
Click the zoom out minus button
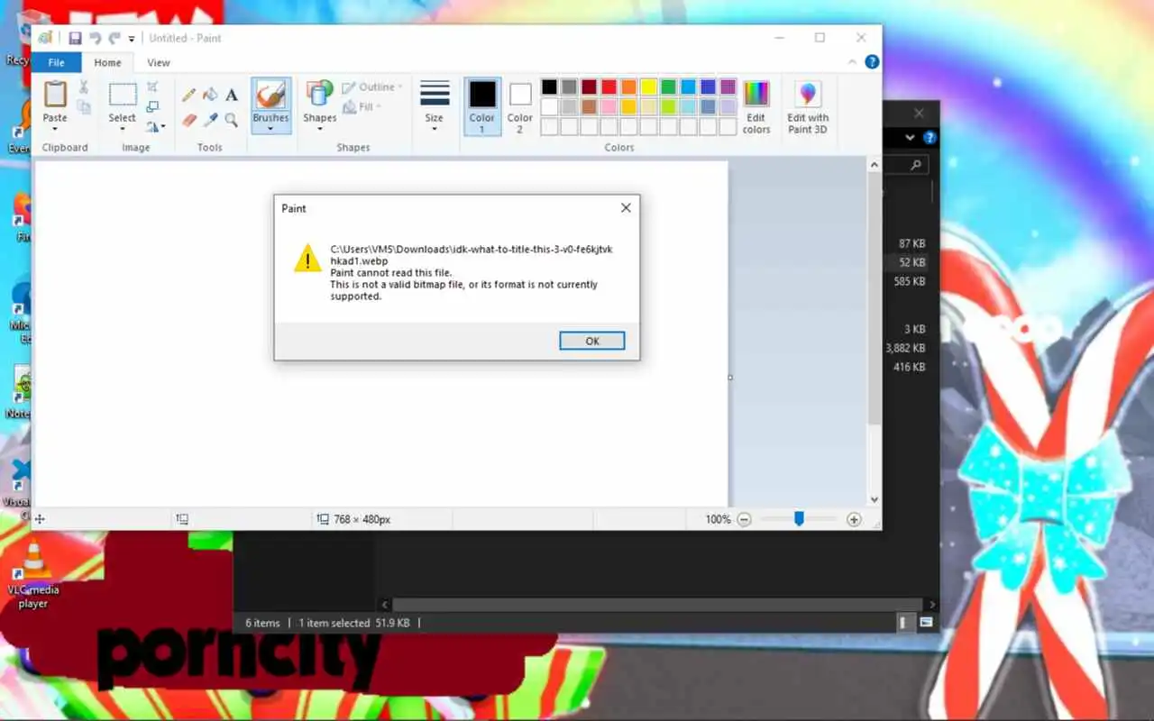point(744,519)
